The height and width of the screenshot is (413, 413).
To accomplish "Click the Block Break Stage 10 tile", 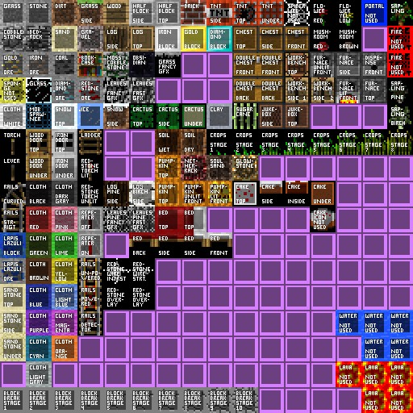I will point(245,400).
